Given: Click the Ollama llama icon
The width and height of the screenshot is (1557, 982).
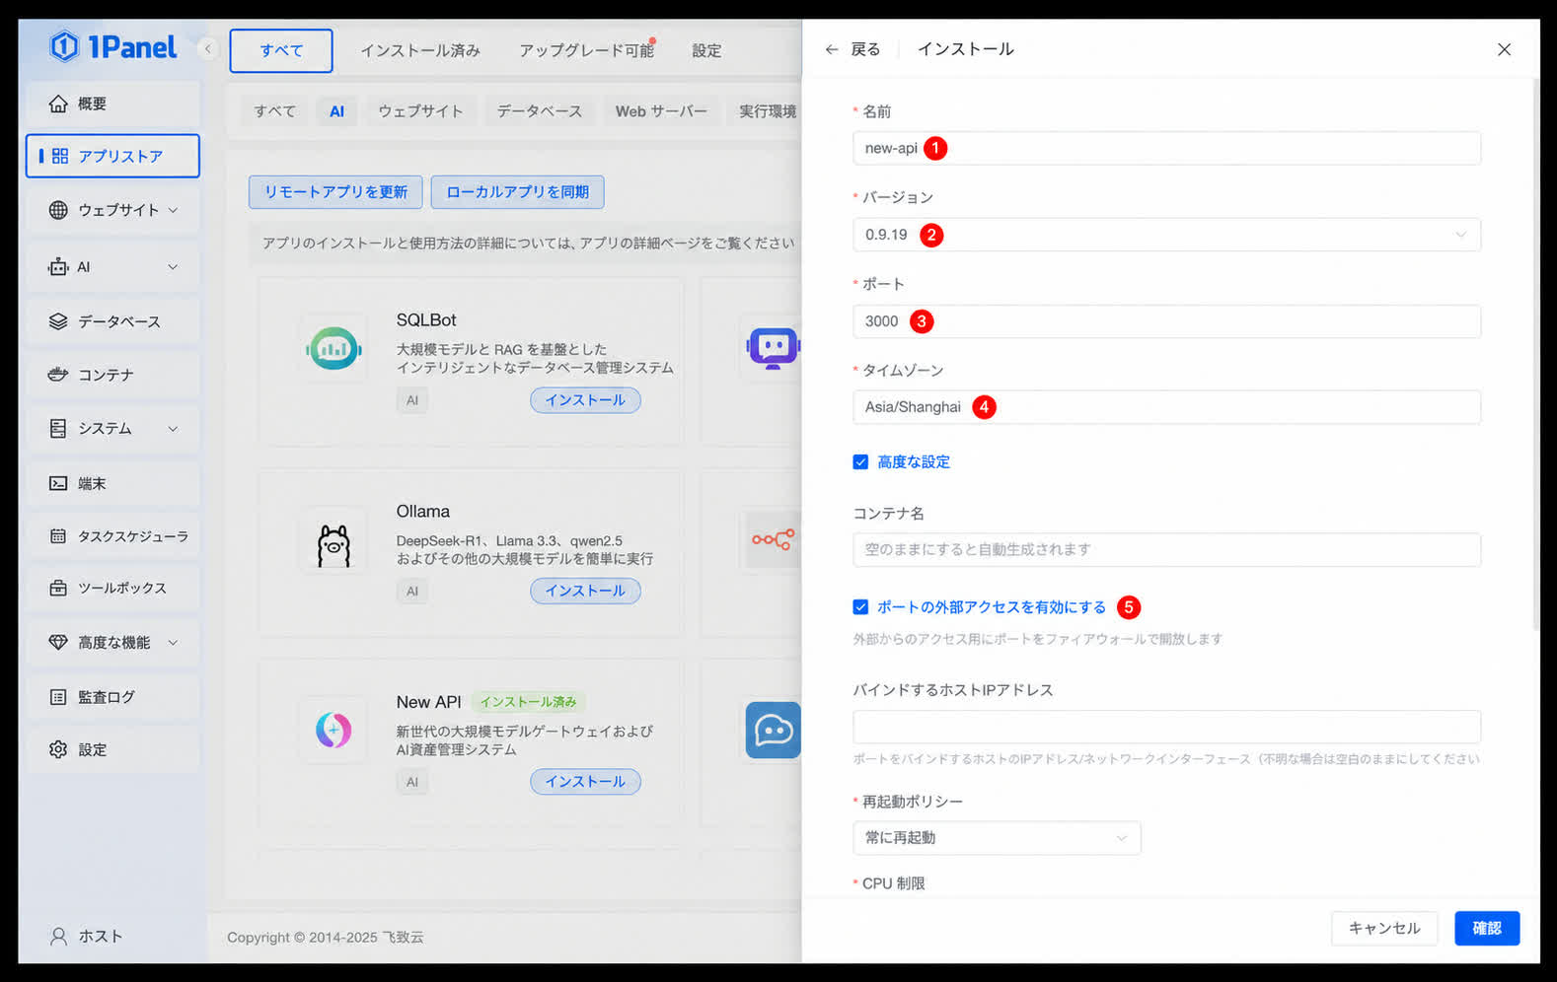Looking at the screenshot, I should click(x=334, y=544).
